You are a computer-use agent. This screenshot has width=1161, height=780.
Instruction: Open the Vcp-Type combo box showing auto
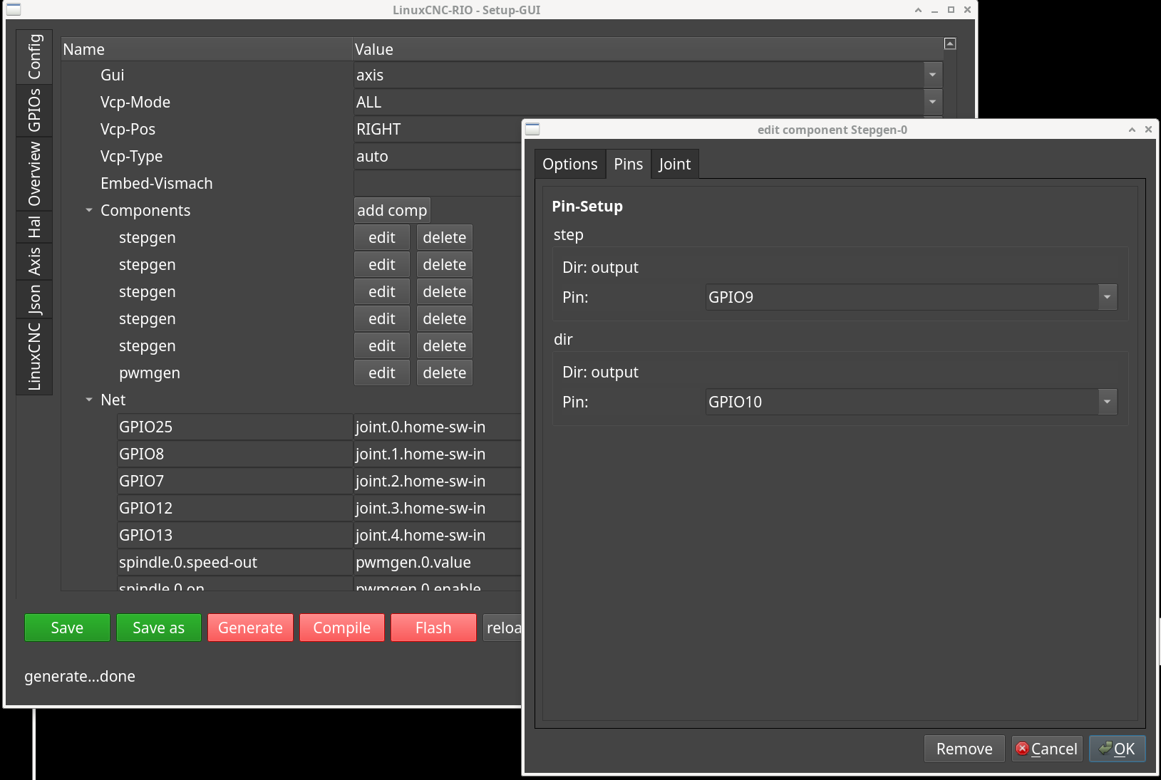pyautogui.click(x=438, y=156)
